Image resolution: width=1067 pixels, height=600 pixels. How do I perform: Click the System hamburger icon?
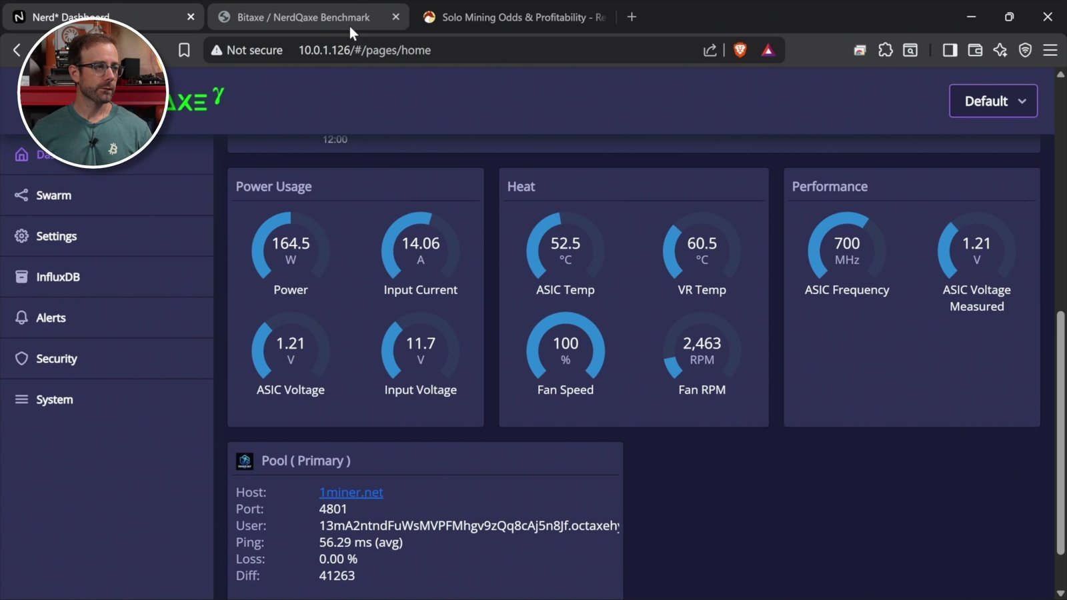point(21,399)
